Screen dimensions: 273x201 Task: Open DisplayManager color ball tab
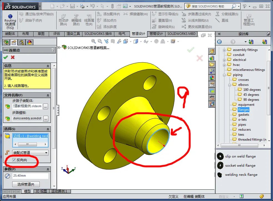(x=29, y=42)
